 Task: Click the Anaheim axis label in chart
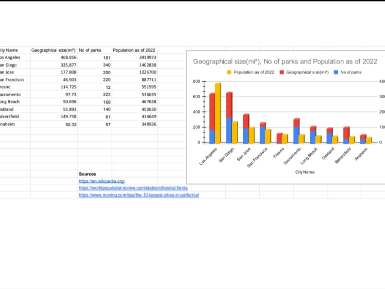[x=362, y=154]
